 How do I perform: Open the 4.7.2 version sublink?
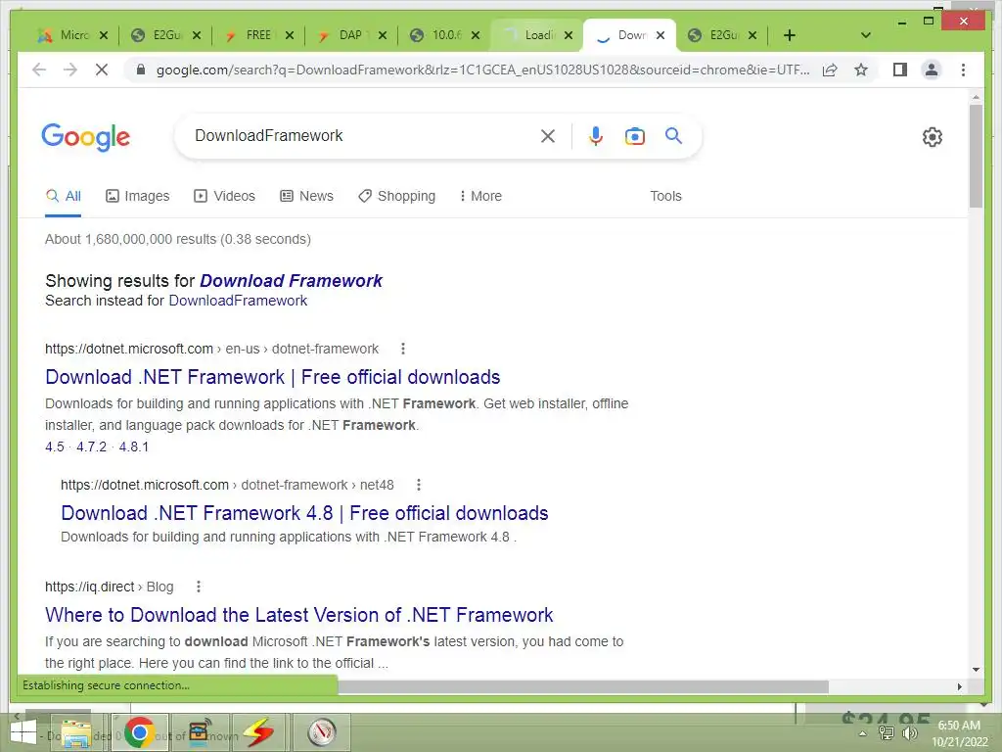tap(91, 446)
